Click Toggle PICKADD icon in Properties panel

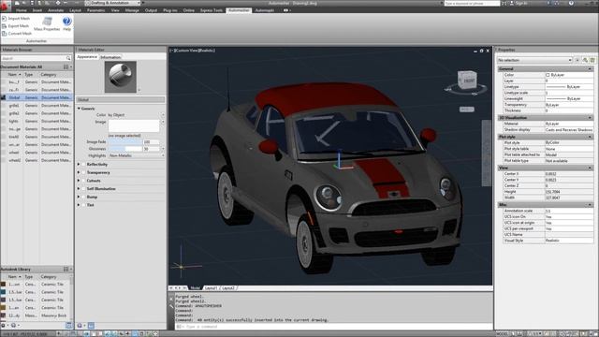577,60
